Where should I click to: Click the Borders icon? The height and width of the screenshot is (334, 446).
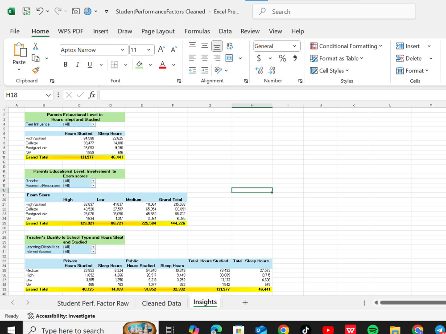[114, 65]
